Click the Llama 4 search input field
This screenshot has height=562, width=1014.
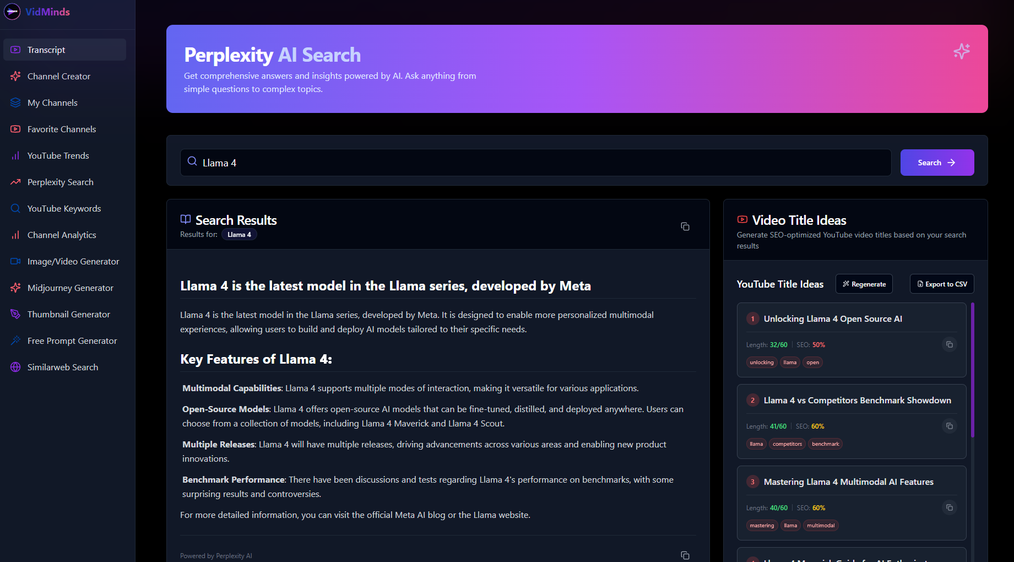535,163
